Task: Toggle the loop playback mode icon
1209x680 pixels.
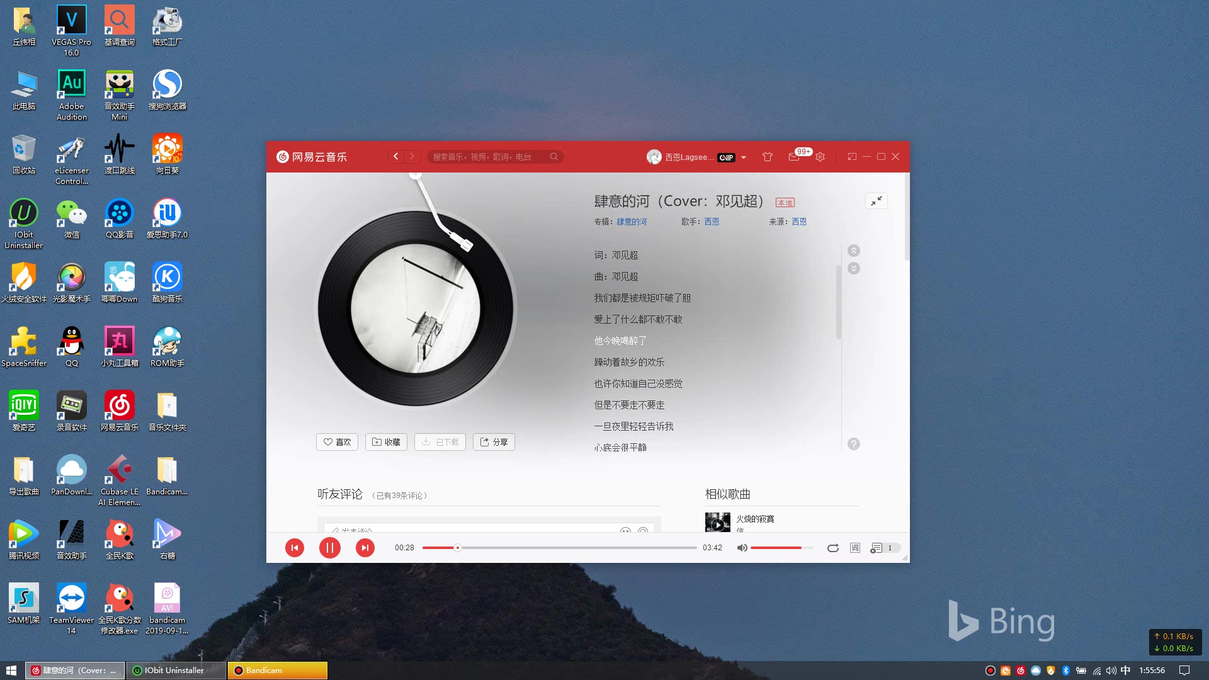Action: click(832, 548)
